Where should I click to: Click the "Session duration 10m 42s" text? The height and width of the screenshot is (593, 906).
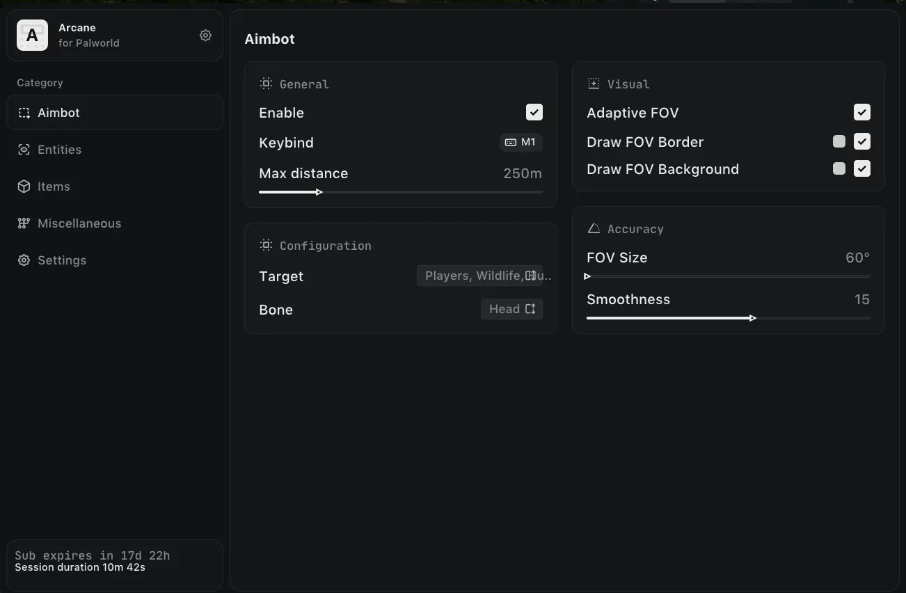click(x=80, y=567)
